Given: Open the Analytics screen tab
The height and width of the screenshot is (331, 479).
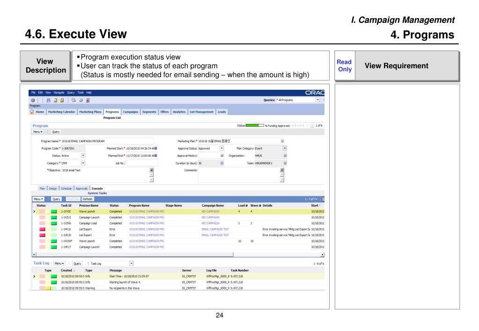Looking at the screenshot, I should [x=179, y=112].
